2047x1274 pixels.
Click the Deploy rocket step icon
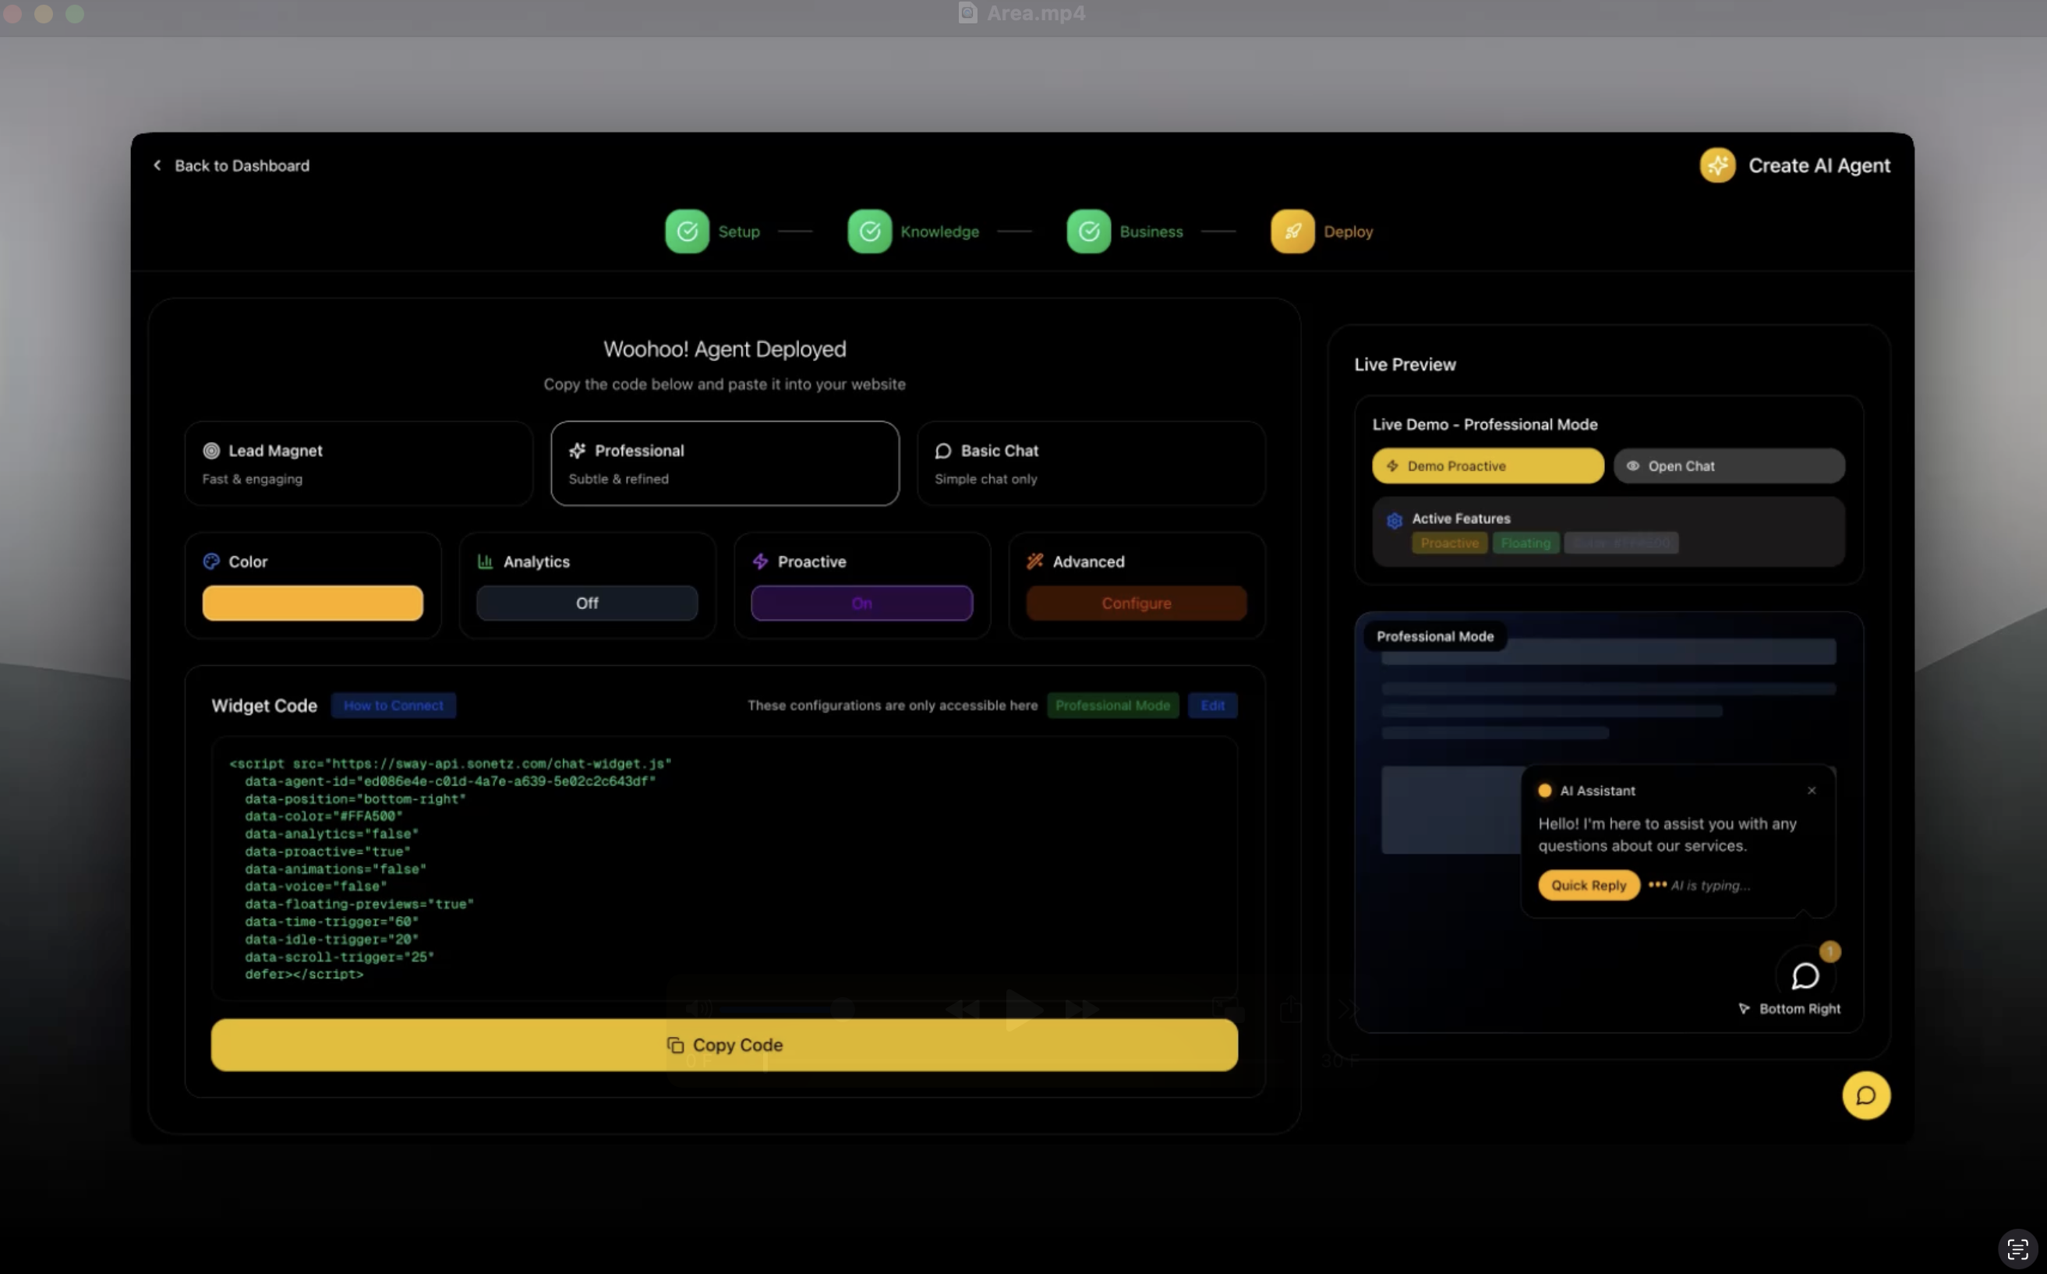(x=1292, y=231)
